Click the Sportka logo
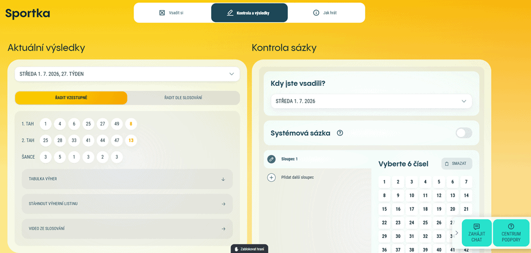 tap(28, 13)
